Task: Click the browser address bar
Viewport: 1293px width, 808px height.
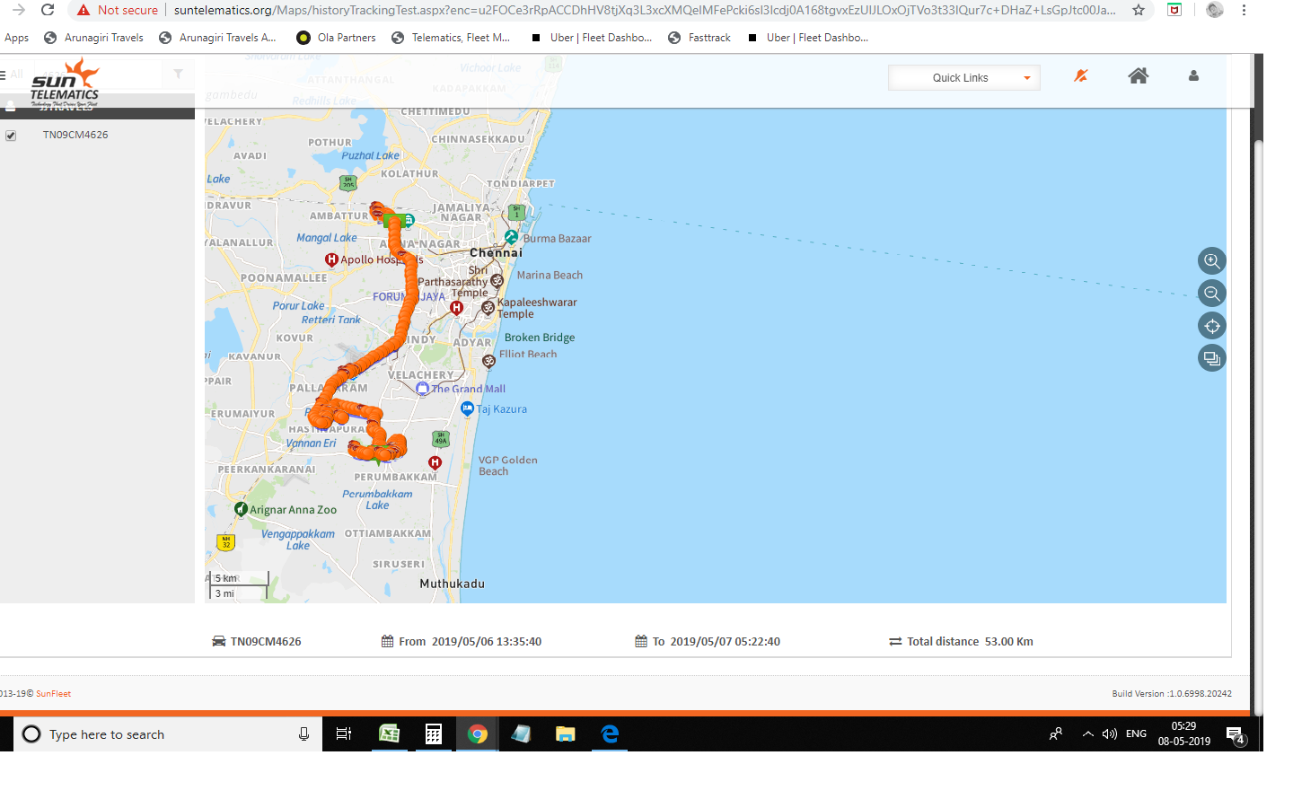Action: click(x=645, y=10)
